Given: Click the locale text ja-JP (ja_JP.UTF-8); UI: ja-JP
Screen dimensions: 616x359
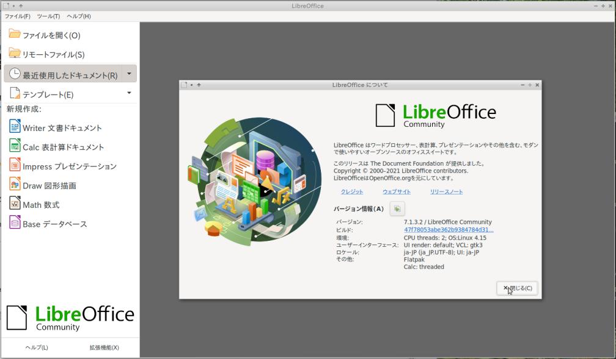Looking at the screenshot, I should [x=442, y=252].
